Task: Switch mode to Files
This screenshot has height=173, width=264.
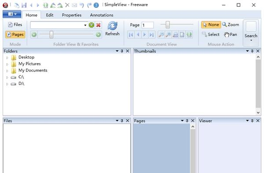Action: pyautogui.click(x=15, y=25)
